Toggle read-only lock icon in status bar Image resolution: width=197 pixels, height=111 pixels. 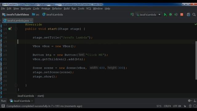pyautogui.click(x=185, y=106)
